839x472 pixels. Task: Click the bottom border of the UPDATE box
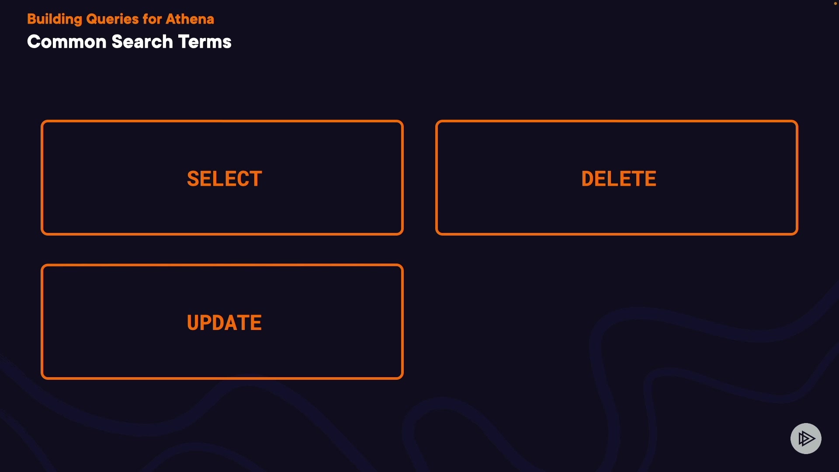coord(222,378)
